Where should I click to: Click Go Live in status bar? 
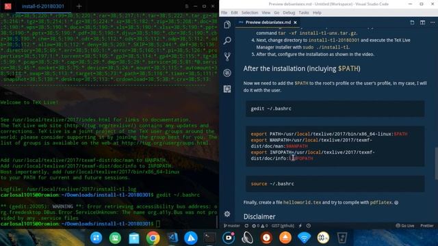click(x=405, y=225)
